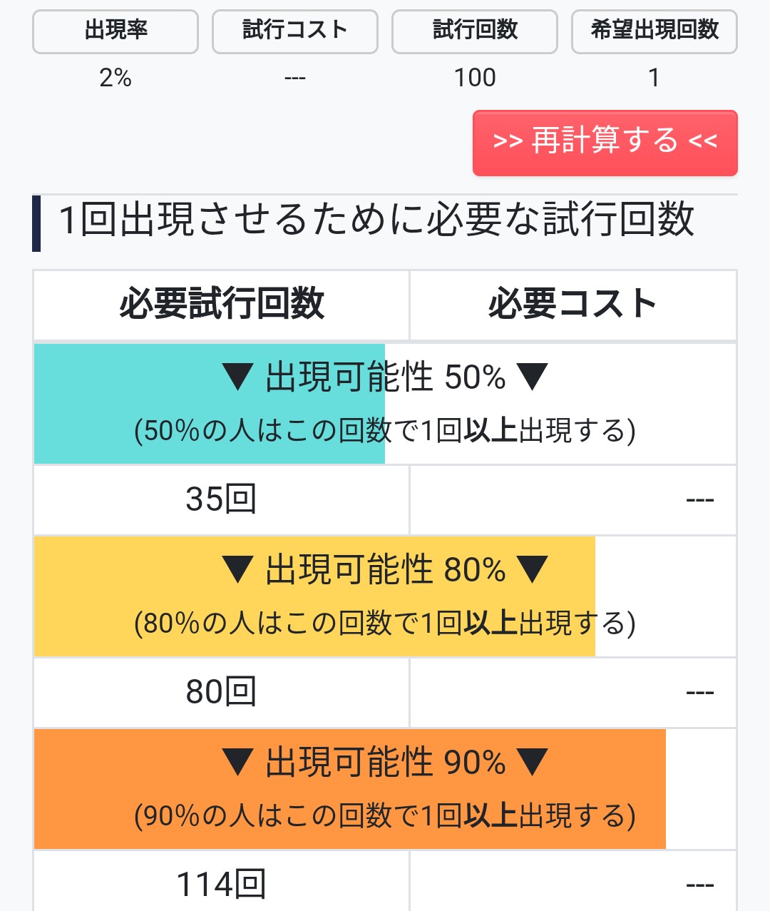770x911 pixels.
Task: Click the 必要試行回数 column header
Action: (x=221, y=305)
